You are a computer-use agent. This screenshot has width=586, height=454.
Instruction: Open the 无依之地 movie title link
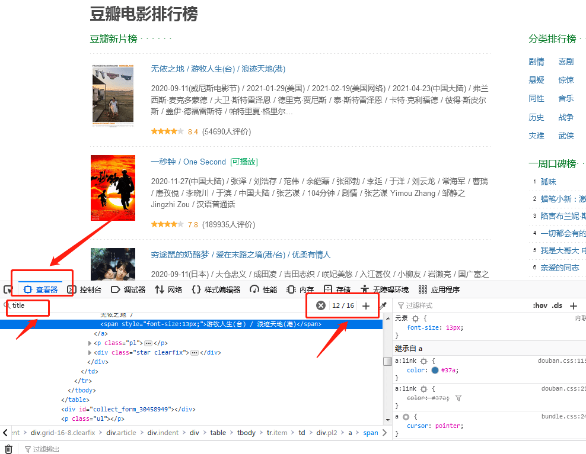[x=218, y=69]
